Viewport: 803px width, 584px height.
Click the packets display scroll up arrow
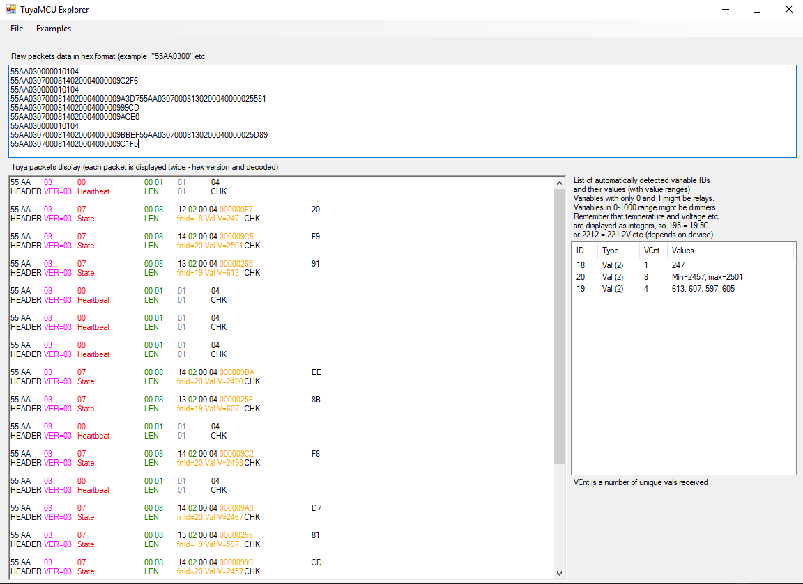559,182
